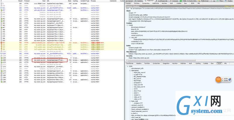Select the lock icon of tunnel session 429

tap(1, 6)
